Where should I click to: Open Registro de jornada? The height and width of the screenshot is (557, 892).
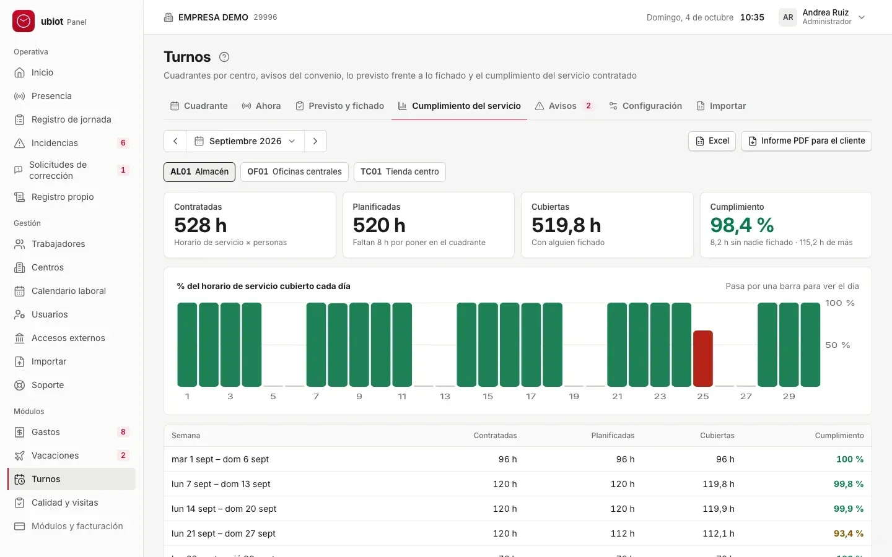[x=71, y=119]
